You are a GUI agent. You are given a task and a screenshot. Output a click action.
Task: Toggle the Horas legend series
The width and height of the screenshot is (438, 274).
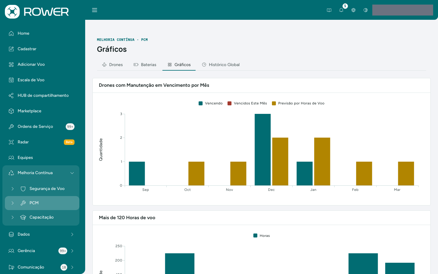(262, 236)
